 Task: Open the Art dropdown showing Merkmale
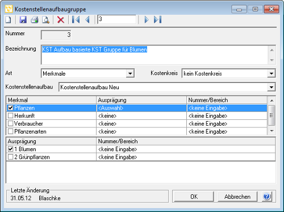tap(130, 73)
